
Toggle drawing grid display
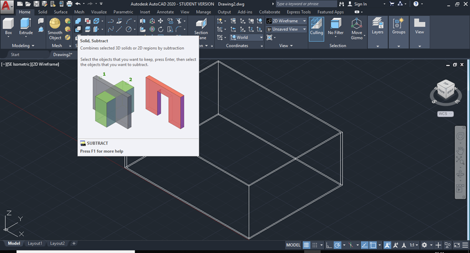point(306,245)
